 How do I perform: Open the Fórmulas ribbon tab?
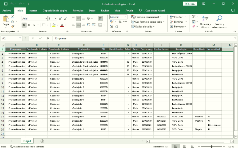[x=78, y=11]
